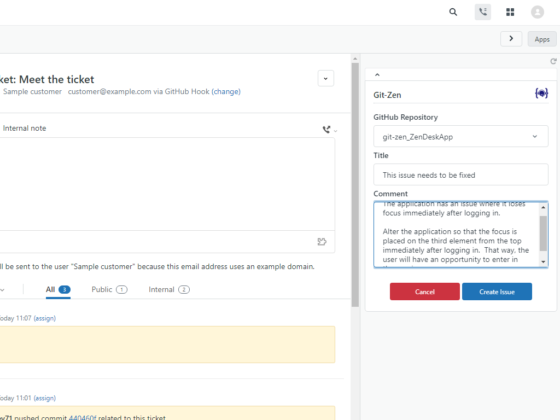This screenshot has height=420, width=560.
Task: Open the ticket options dropdown arrow
Action: (325, 78)
